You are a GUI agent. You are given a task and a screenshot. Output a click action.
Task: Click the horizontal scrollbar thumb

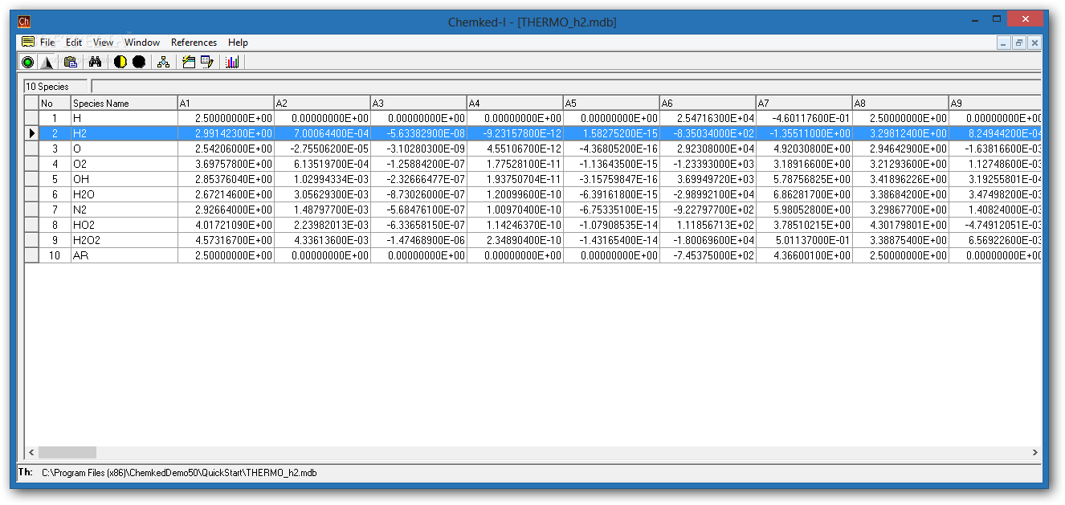67,452
